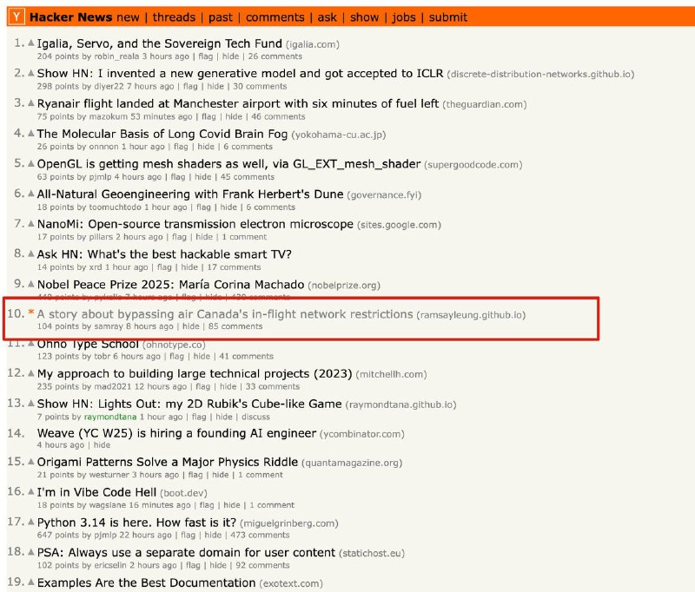View user robin_reala's profile
Image resolution: width=695 pixels, height=592 pixels.
116,56
